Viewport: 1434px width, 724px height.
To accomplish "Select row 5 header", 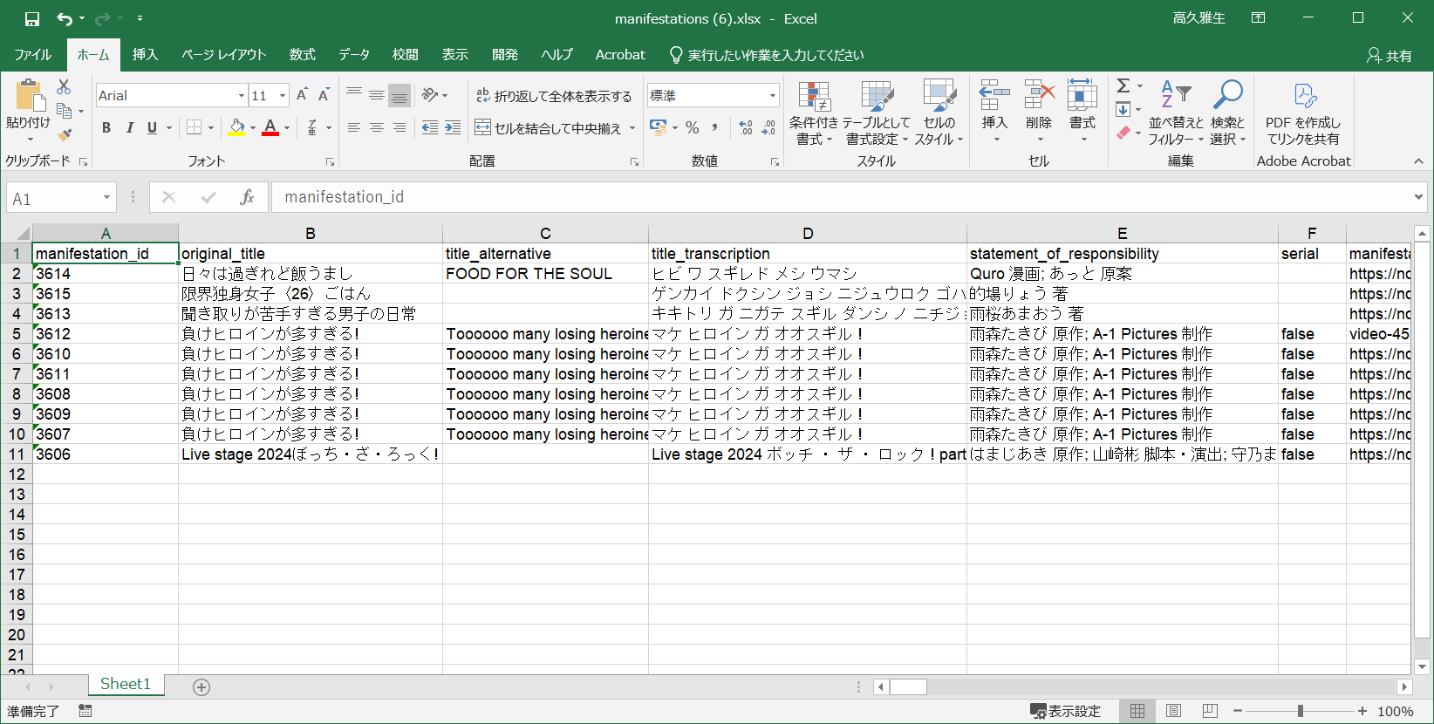I will (x=17, y=334).
